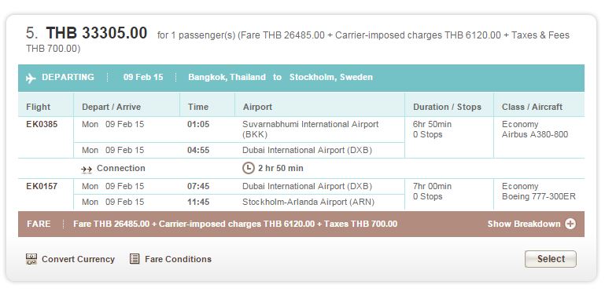This screenshot has height=292, width=605.
Task: Click the Airbus A380-800 aircraft text
Action: pos(535,135)
